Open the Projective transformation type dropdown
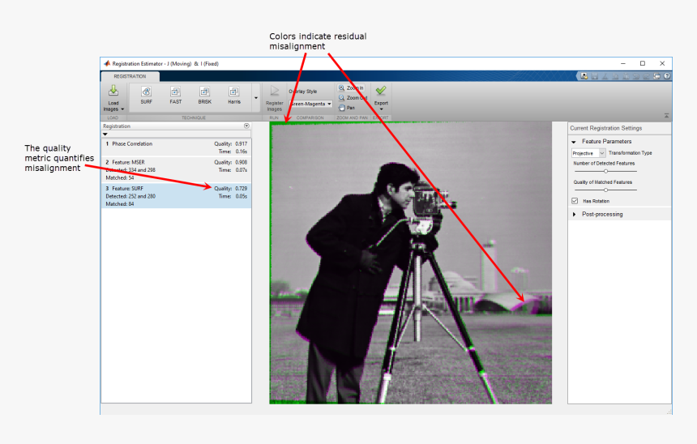This screenshot has height=444, width=697. (x=588, y=153)
